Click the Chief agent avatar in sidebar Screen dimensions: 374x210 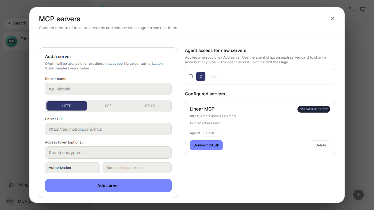point(11,41)
